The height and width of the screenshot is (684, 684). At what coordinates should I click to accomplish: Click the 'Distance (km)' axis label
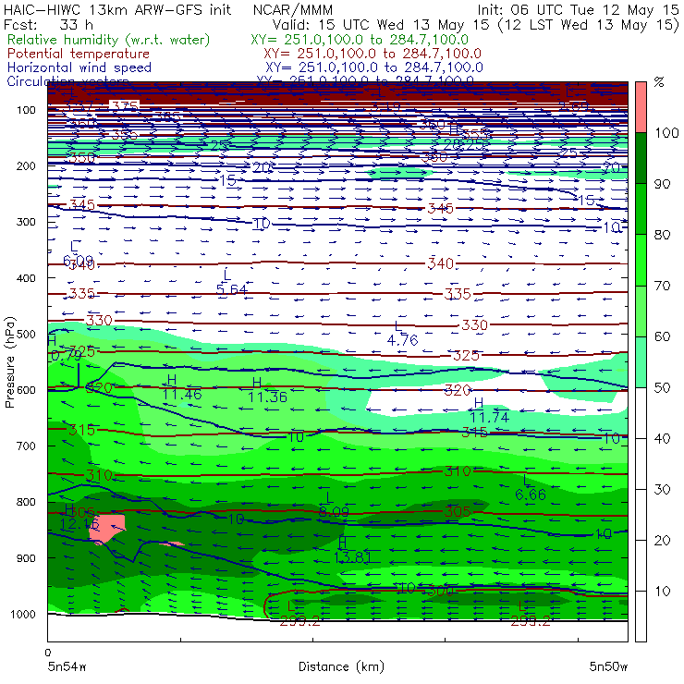coord(341,666)
